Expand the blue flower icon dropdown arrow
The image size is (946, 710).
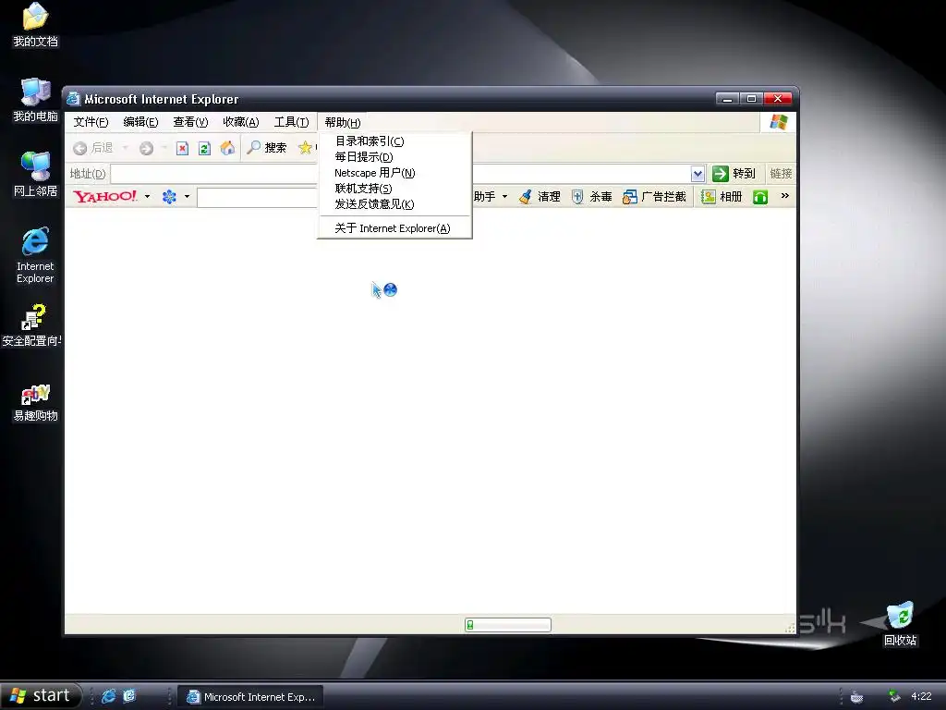[x=187, y=197]
